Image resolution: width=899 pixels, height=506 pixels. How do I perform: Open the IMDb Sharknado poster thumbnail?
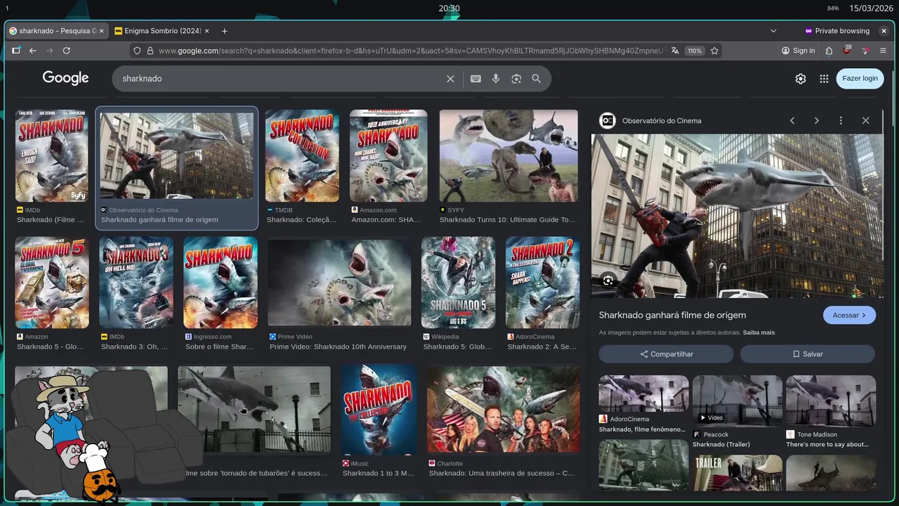coord(52,156)
